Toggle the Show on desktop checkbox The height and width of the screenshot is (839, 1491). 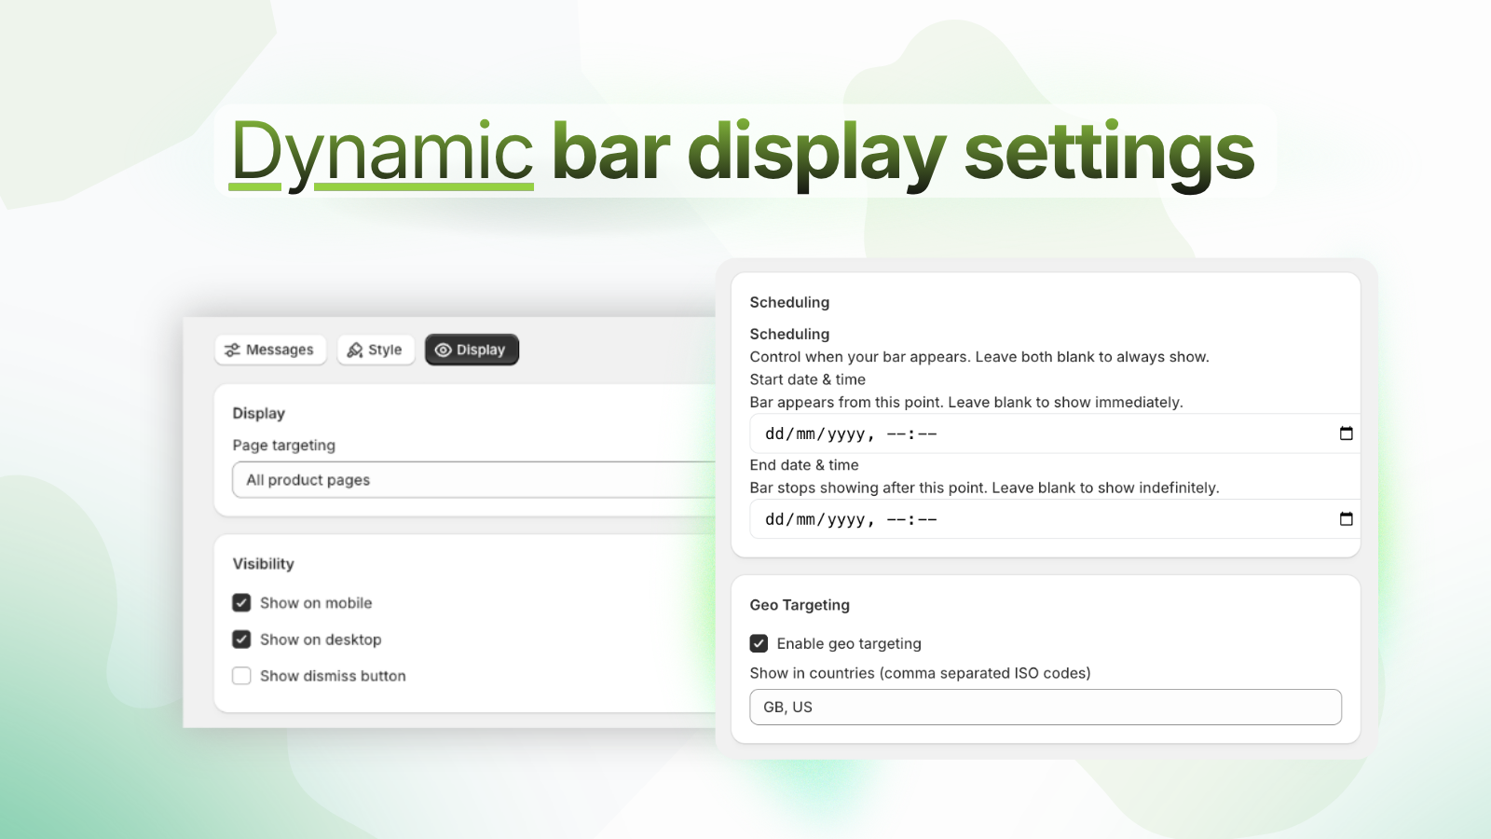pyautogui.click(x=241, y=640)
